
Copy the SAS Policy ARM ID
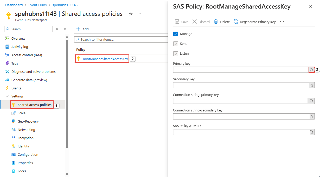[311, 132]
